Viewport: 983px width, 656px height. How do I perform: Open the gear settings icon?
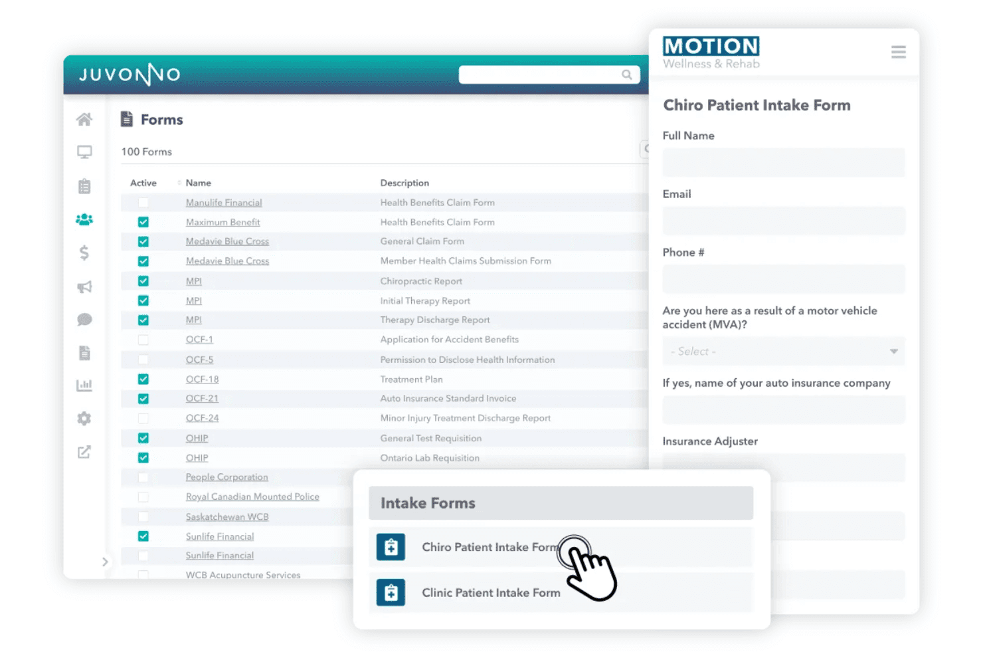(x=84, y=419)
